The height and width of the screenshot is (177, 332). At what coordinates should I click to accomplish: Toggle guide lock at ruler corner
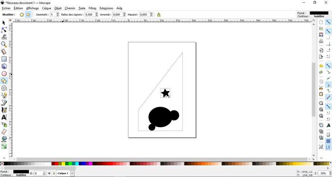(10, 20)
